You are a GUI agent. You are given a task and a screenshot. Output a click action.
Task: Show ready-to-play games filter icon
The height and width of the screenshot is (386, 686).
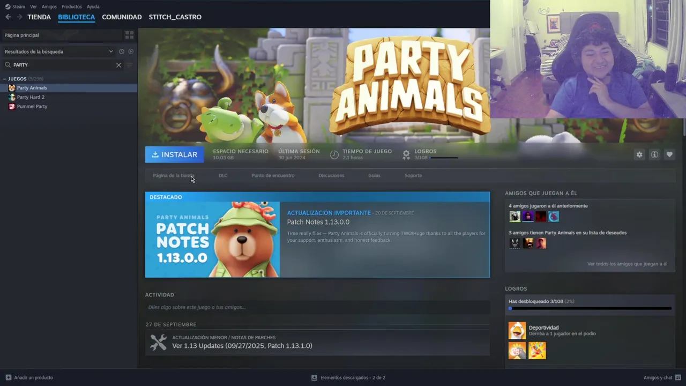coord(131,51)
